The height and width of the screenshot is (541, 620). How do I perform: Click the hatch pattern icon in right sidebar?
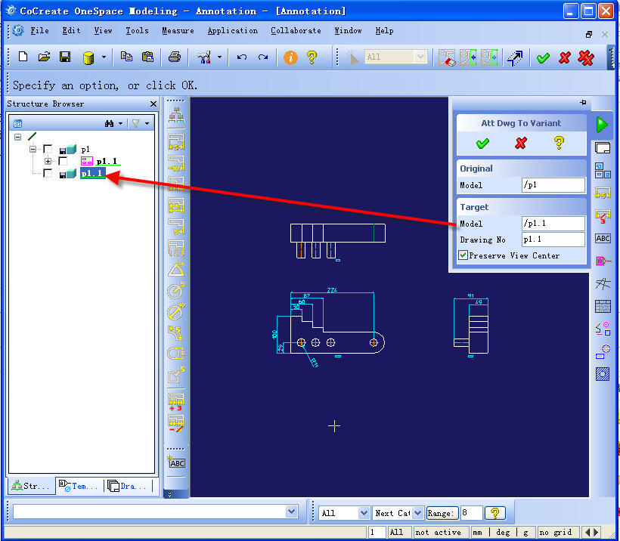point(603,374)
